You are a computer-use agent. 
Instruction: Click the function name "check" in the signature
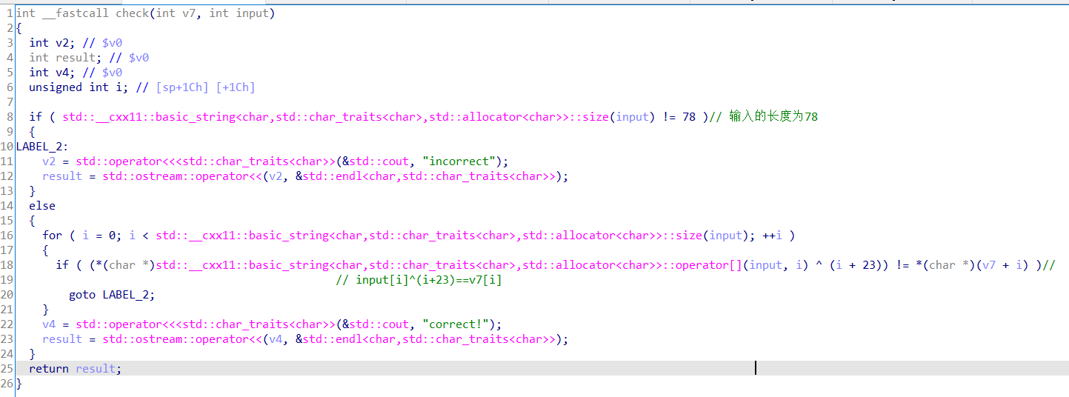point(132,13)
